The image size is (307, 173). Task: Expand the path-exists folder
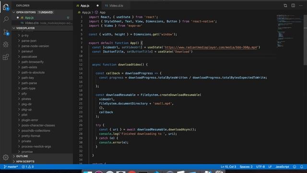coord(42,67)
